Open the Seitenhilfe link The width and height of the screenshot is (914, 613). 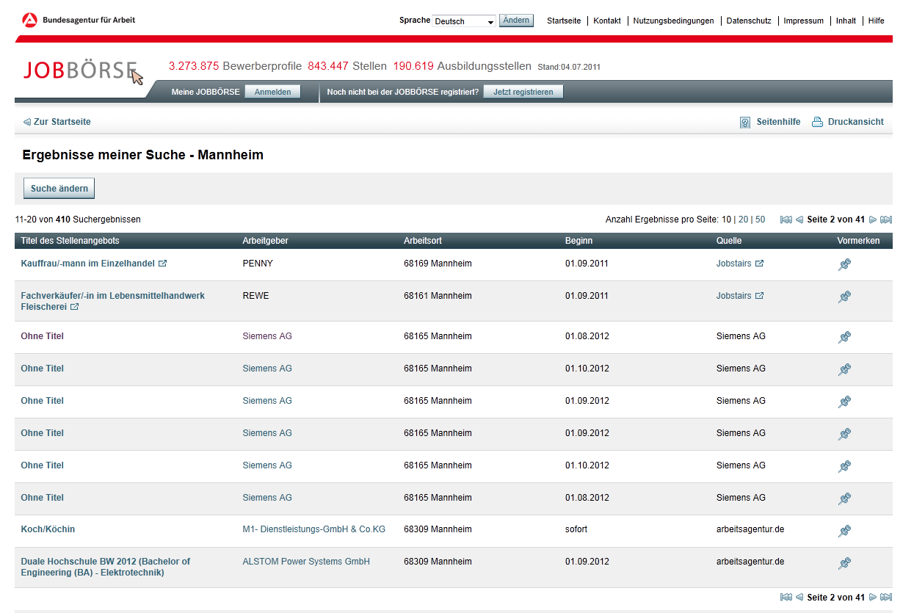pos(778,122)
